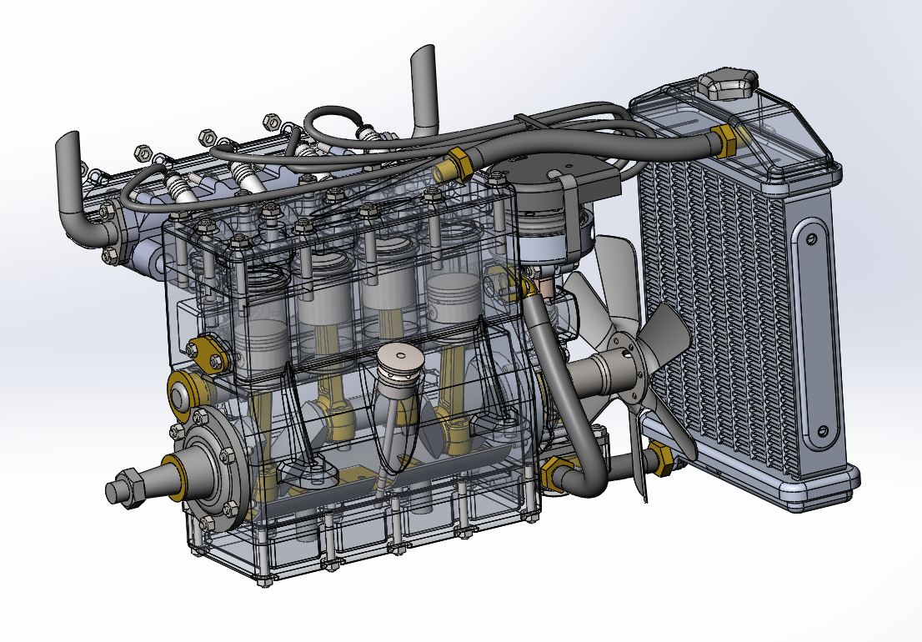Select the tall vertical exhaust pipe at top
Image resolution: width=922 pixels, height=642 pixels.
point(423,89)
